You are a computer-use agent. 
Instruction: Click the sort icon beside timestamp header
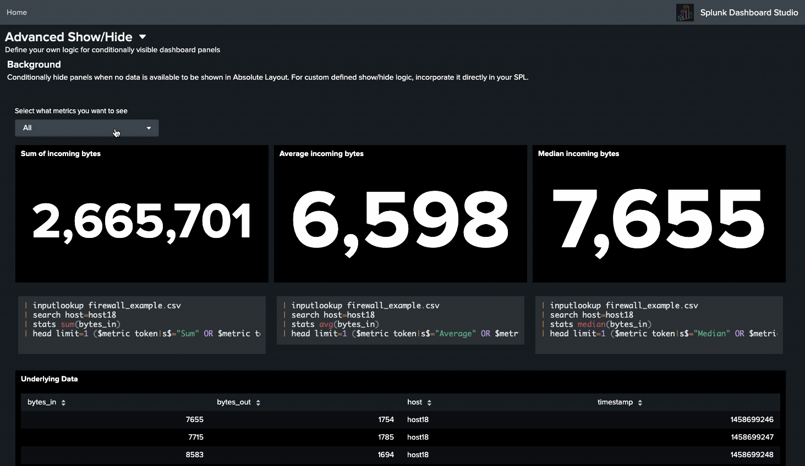pos(639,402)
